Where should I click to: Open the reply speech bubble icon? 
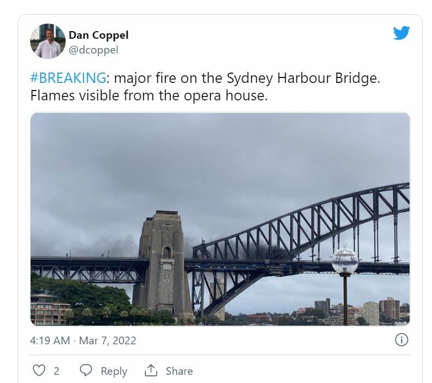coord(86,370)
